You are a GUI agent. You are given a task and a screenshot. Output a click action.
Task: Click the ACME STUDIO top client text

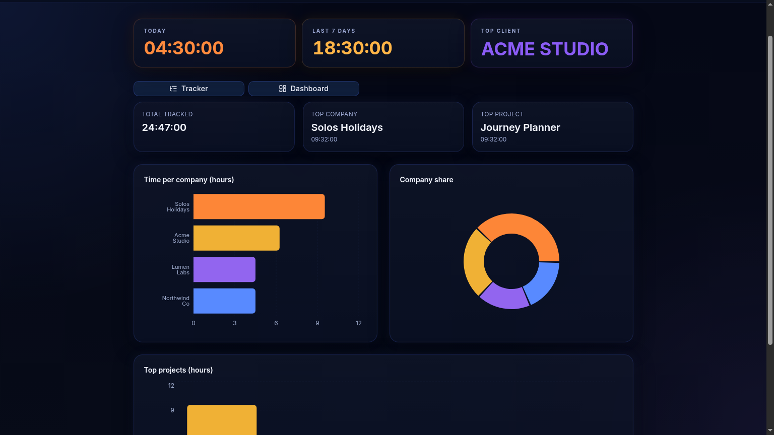click(545, 49)
